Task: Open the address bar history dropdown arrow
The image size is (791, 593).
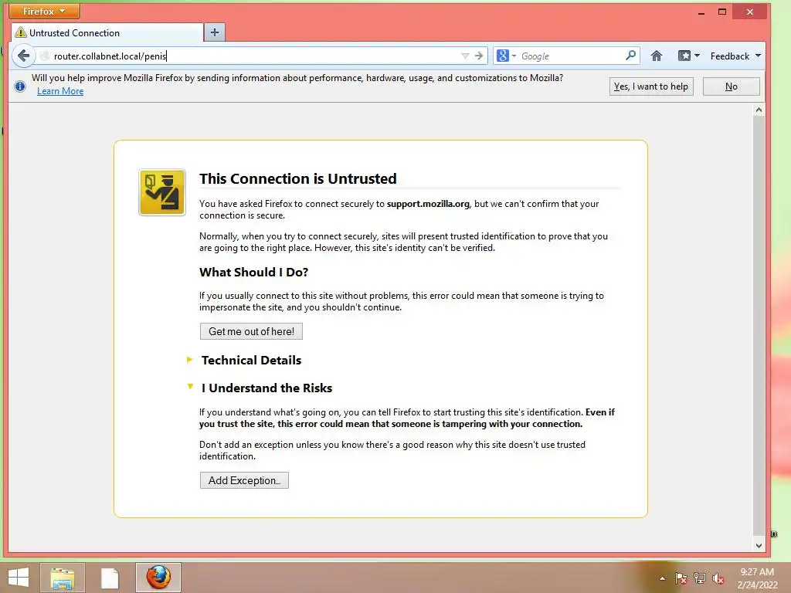Action: [465, 56]
